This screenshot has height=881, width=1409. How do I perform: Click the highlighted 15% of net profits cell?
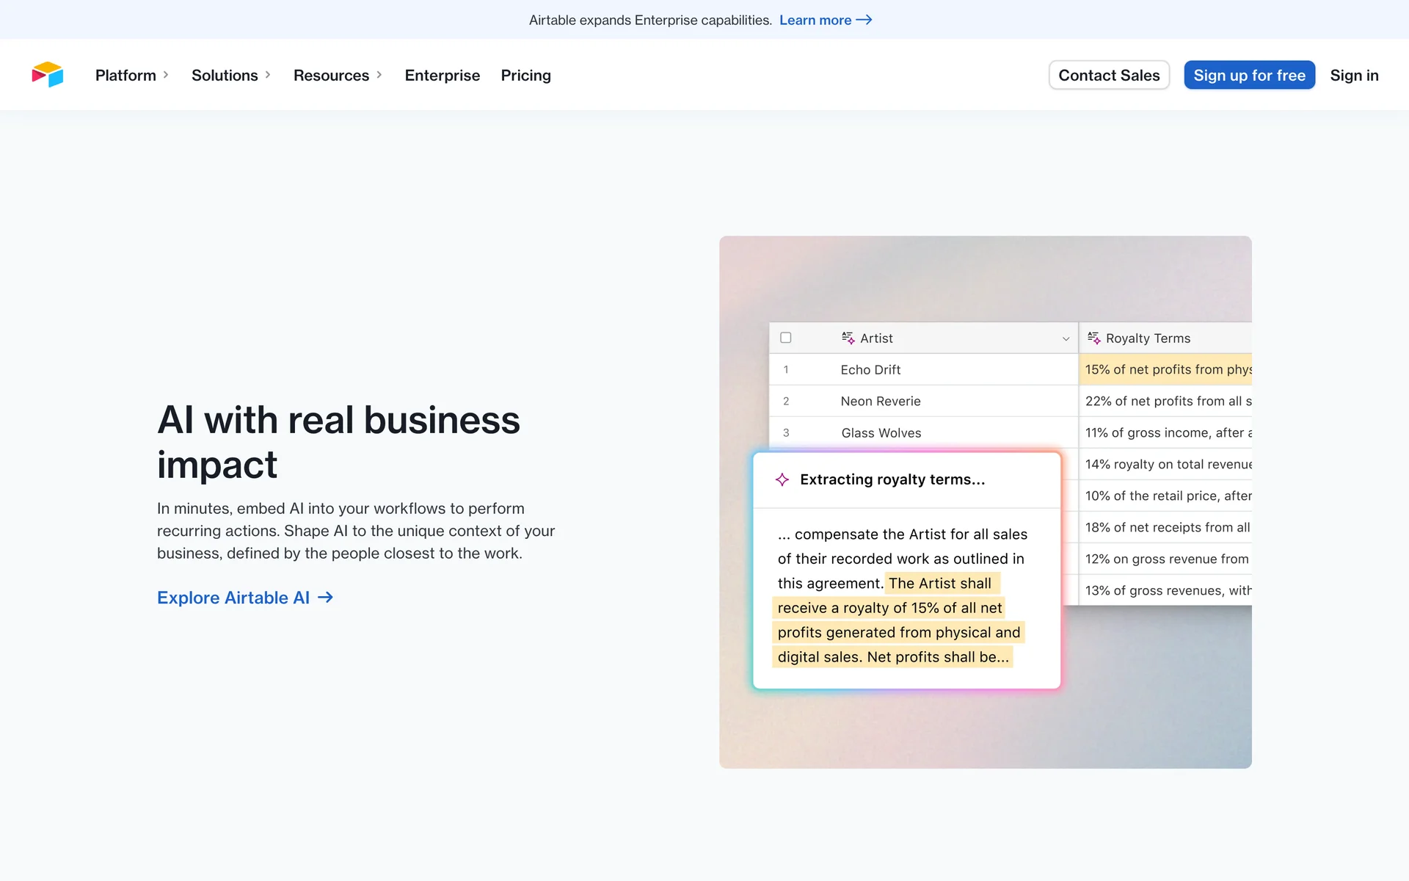pos(1167,369)
